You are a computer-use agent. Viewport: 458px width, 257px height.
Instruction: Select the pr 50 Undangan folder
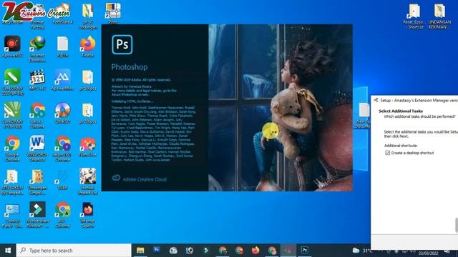[x=87, y=16]
